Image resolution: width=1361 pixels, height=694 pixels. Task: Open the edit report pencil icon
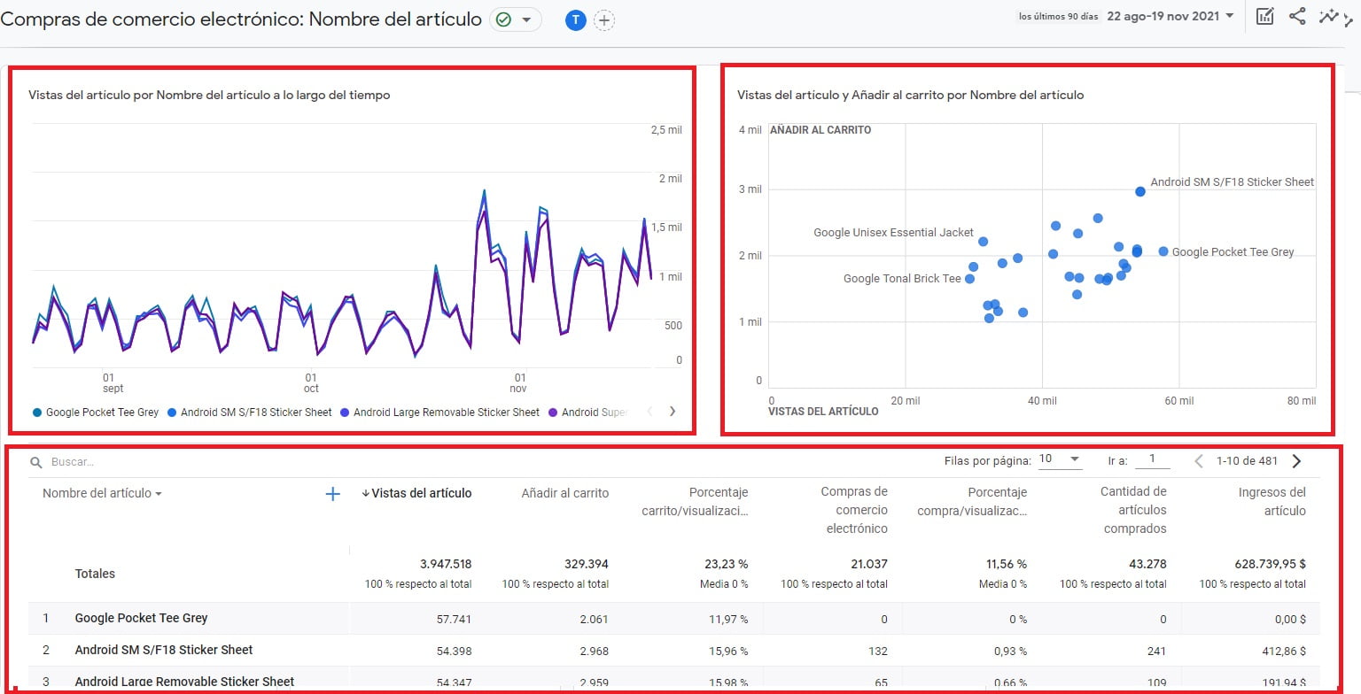point(1264,17)
